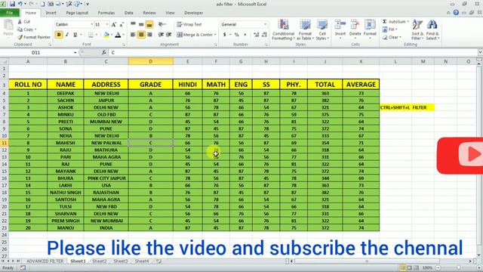Click the Save icon in Quick Access Toolbar

click(x=12, y=4)
